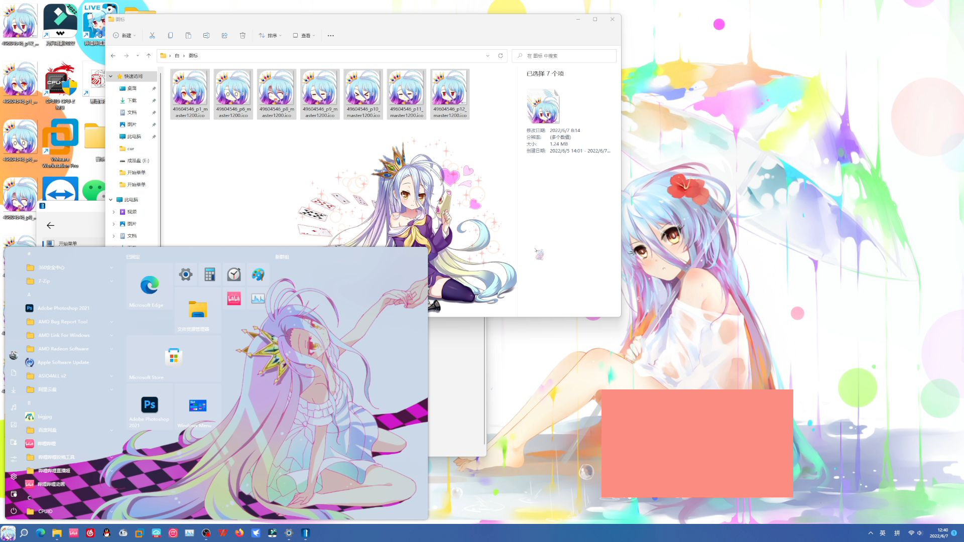Expand the 7-Zip folder in app list
The height and width of the screenshot is (542, 964).
(x=44, y=281)
